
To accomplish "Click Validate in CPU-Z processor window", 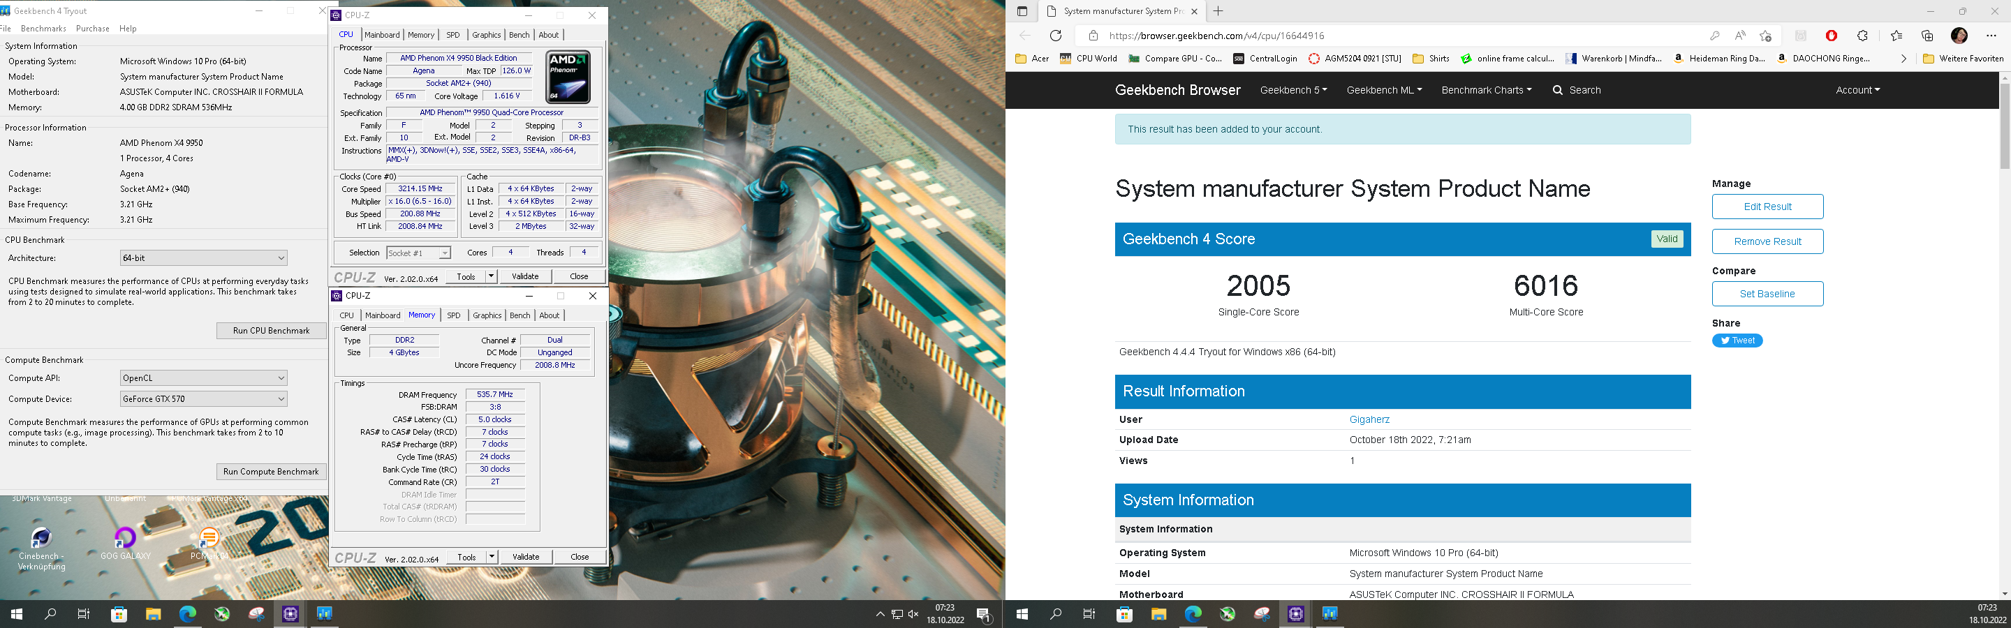I will (x=524, y=276).
